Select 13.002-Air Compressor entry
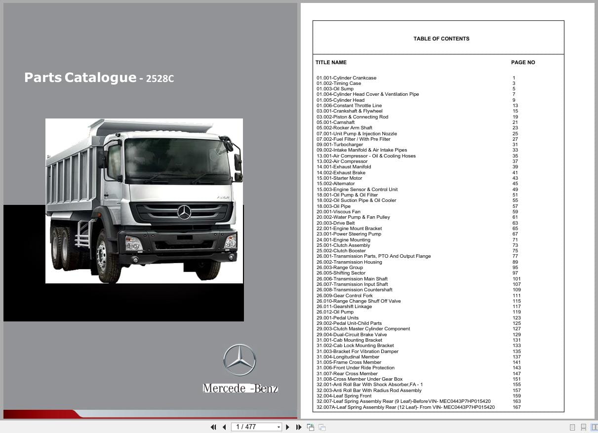Viewport: 598px width, 433px height. click(x=342, y=161)
